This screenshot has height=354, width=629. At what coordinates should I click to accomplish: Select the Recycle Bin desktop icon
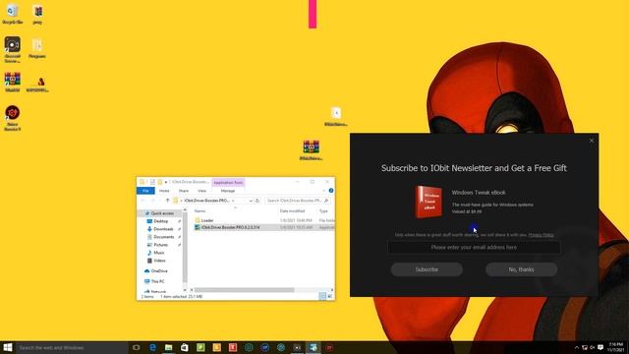tap(13, 14)
